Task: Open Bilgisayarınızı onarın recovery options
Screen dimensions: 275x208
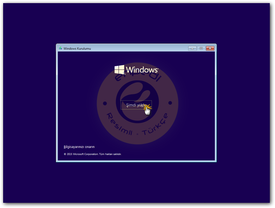Action: pyautogui.click(x=79, y=147)
